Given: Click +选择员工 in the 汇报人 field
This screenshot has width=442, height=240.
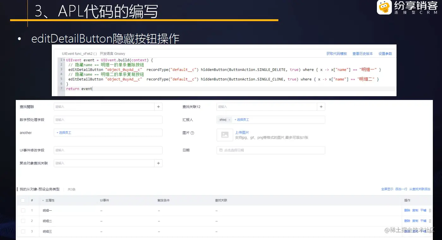Looking at the screenshot, I should tap(242, 120).
